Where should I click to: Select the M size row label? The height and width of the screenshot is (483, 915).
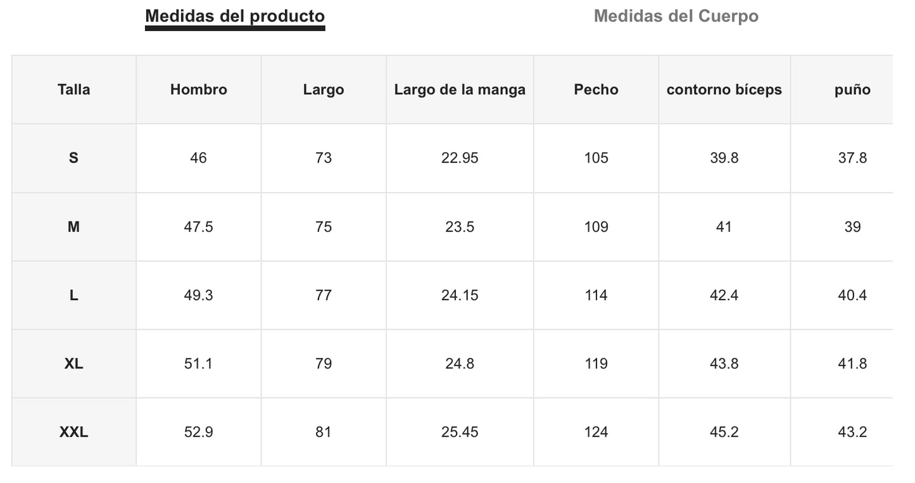73,227
